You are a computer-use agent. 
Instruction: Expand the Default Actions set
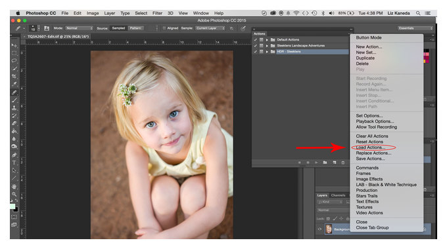tap(267, 39)
